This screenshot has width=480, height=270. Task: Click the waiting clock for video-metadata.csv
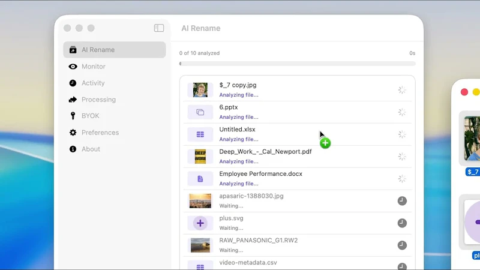pyautogui.click(x=402, y=266)
